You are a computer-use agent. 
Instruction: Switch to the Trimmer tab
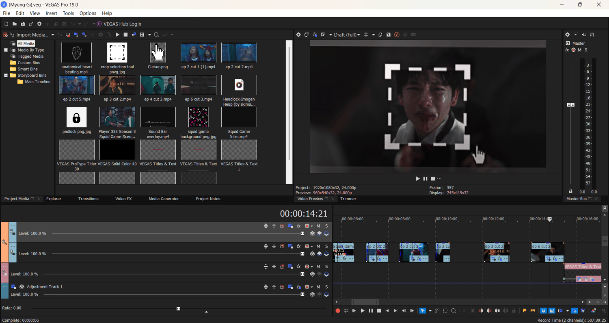click(x=348, y=199)
